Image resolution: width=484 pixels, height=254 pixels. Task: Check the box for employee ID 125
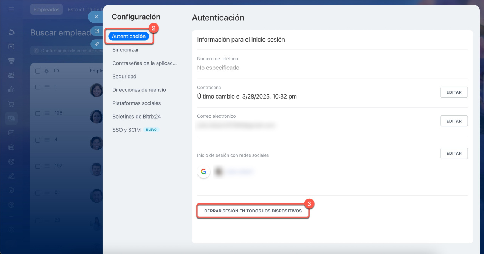(x=37, y=113)
